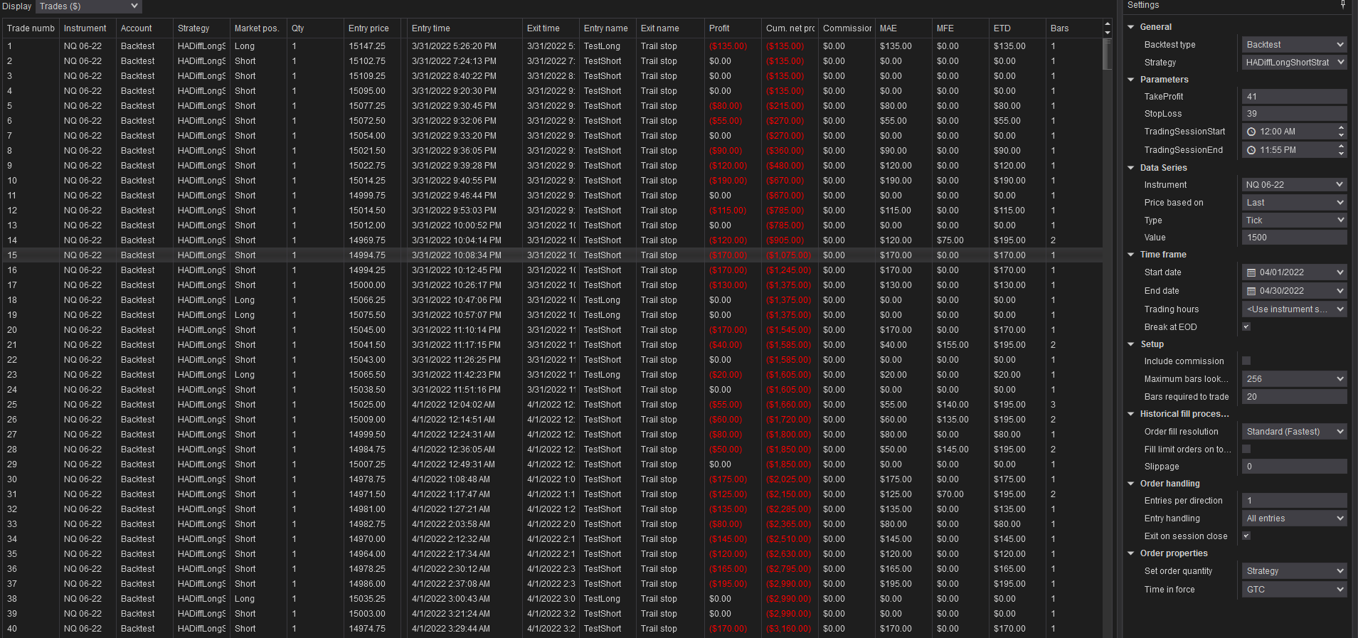The image size is (1358, 638).
Task: Click cumulative profit ($1,075.00) in trade 15
Action: (788, 255)
